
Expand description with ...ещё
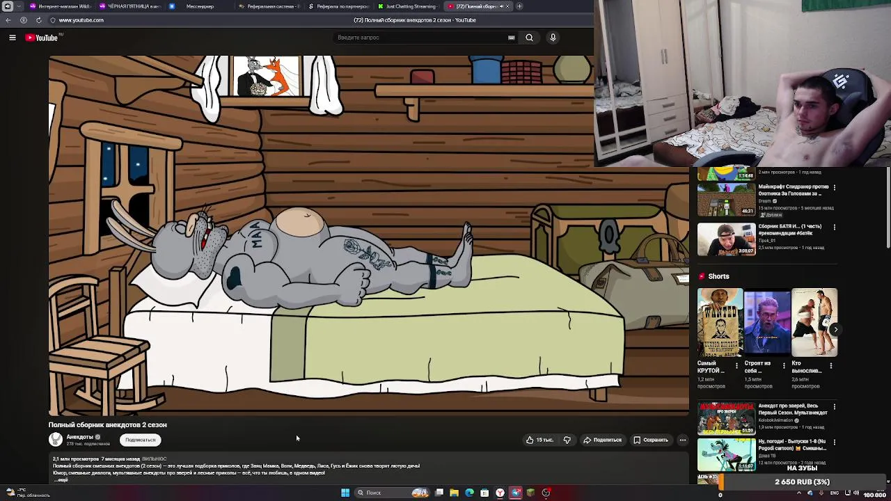tap(61, 479)
